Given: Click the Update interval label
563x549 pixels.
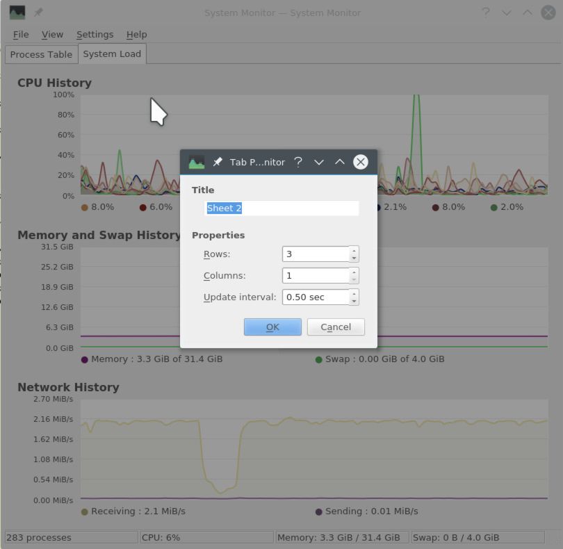Looking at the screenshot, I should coord(240,297).
